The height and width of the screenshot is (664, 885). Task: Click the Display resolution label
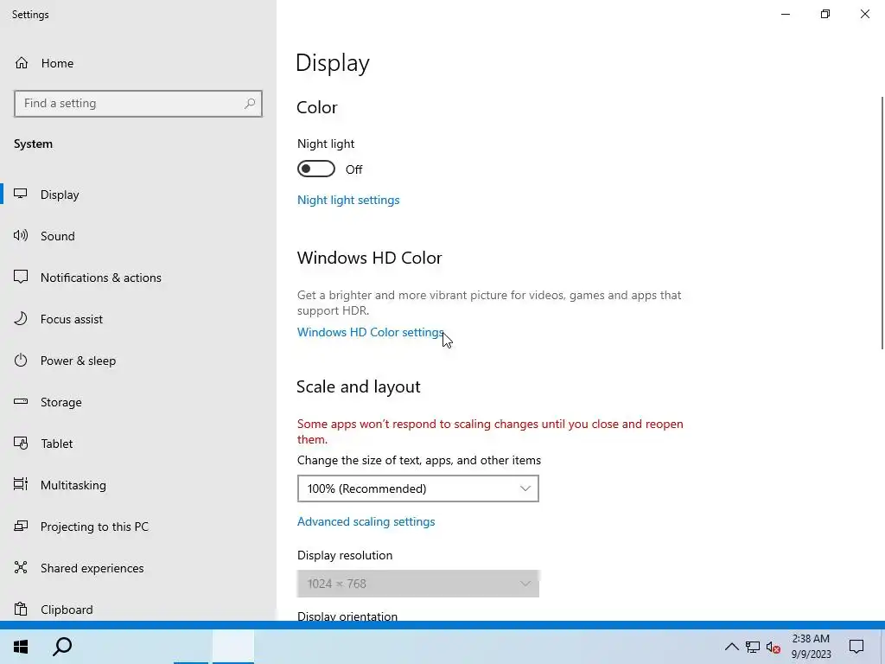(345, 555)
